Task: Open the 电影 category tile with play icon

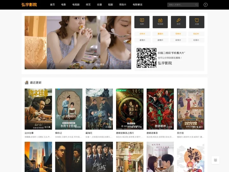Action: [x=142, y=22]
